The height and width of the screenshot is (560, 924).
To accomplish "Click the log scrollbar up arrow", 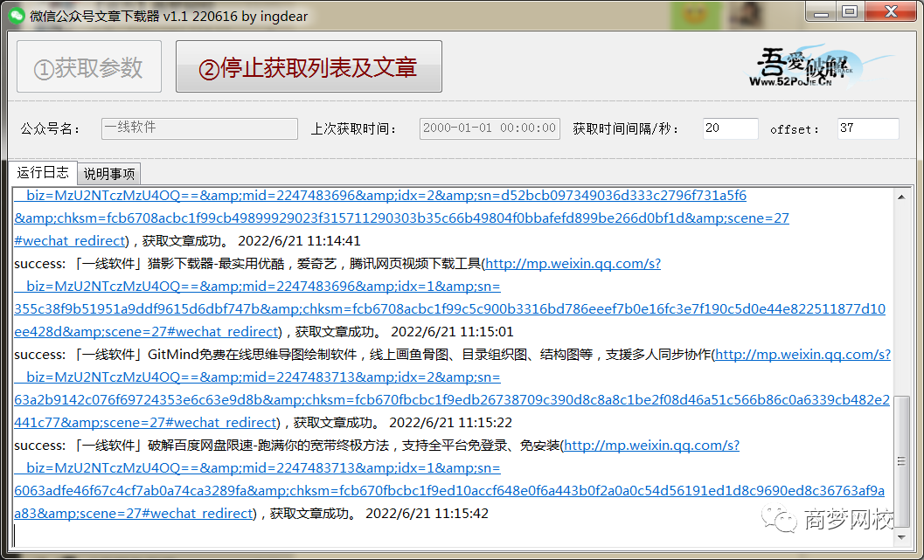I will (901, 197).
